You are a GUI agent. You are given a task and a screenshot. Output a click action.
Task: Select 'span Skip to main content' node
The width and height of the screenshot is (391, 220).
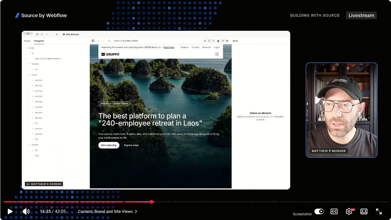pos(48,59)
